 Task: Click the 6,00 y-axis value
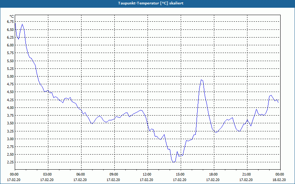click(11, 45)
